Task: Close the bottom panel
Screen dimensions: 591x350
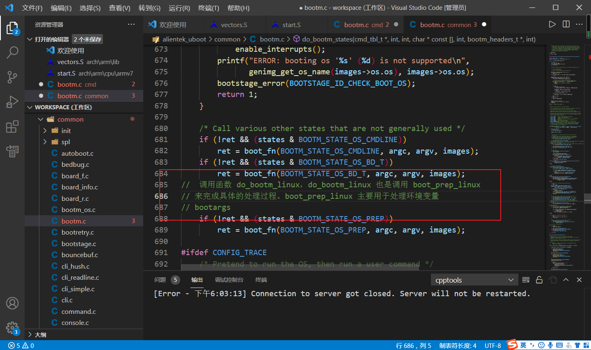Action: 579,280
